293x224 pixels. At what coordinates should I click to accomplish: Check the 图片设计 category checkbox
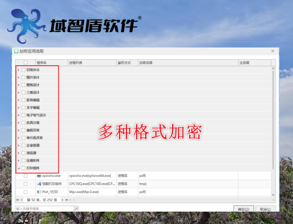coord(23,77)
